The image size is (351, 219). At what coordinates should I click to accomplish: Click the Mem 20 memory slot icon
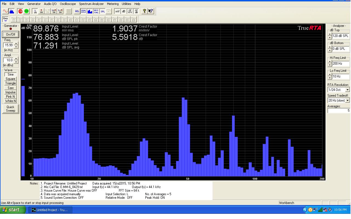coord(134,19)
